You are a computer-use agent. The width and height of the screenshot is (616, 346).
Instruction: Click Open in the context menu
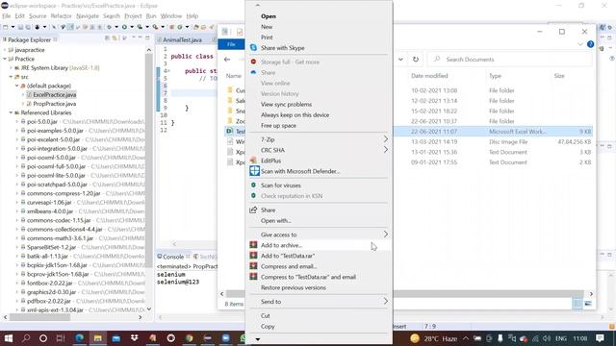coord(269,16)
